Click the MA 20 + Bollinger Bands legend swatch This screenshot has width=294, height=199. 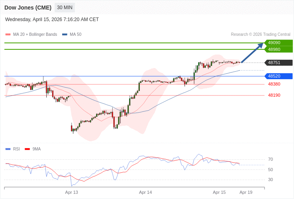click(8, 35)
